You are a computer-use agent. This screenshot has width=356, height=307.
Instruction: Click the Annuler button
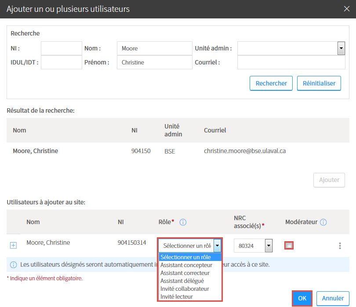point(333,298)
